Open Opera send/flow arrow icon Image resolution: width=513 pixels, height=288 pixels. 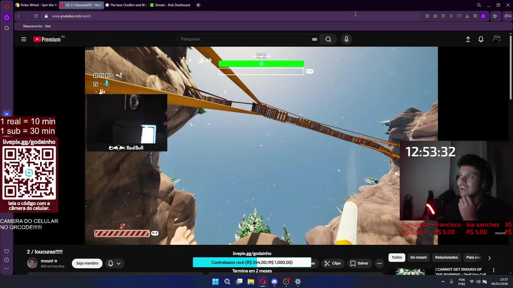(451, 16)
